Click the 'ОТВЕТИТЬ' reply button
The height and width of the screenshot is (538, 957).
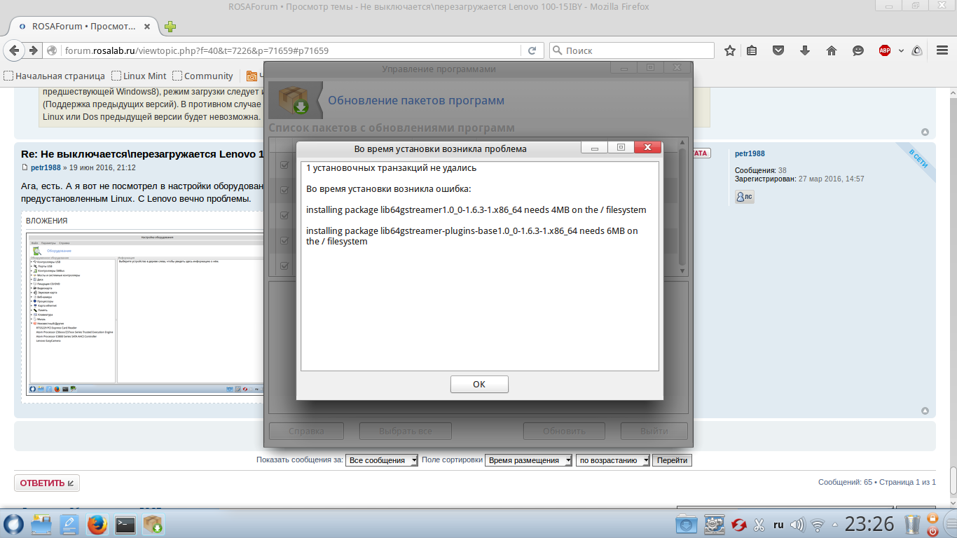point(47,483)
